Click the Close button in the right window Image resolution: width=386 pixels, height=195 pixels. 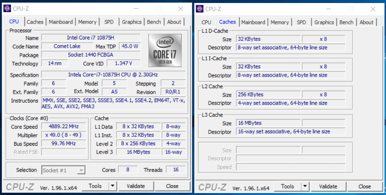[365, 187]
